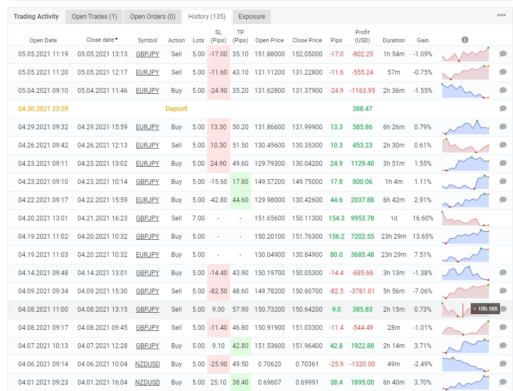513x391 pixels.
Task: Click comment bubble for 04.09.2021 GBPJPY trade
Action: click(503, 291)
